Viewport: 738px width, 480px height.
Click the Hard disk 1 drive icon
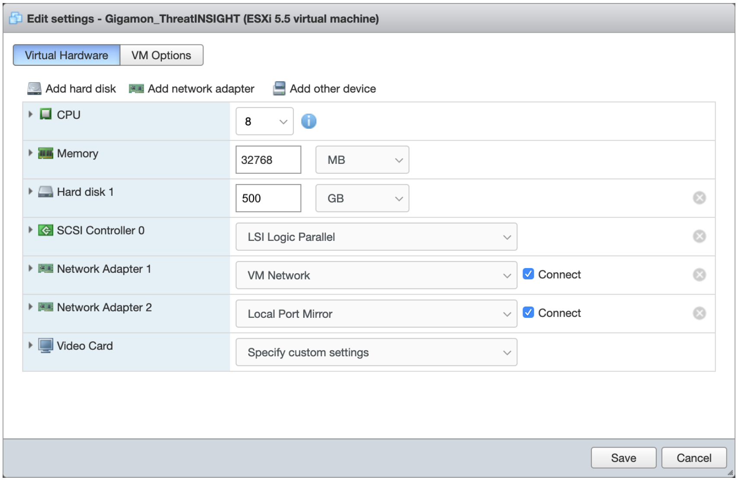tap(45, 192)
